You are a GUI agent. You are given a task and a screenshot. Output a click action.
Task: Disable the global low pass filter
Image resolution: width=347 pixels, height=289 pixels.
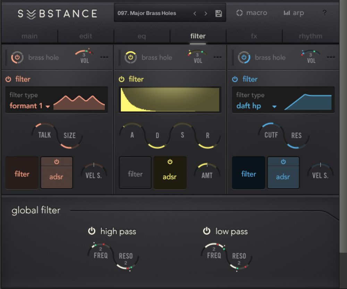click(x=207, y=231)
